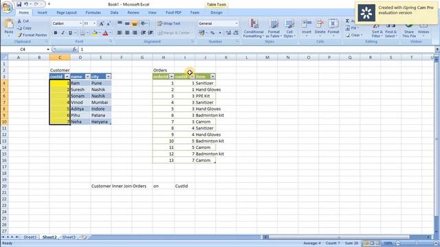Click the Fill button in Editing
This screenshot has width=440, height=247.
point(351,28)
